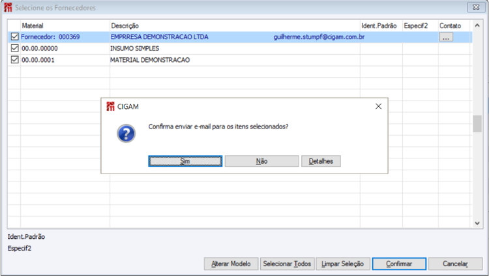Image resolution: width=489 pixels, height=276 pixels.
Task: Click the Confirmar button
Action: [x=399, y=264]
